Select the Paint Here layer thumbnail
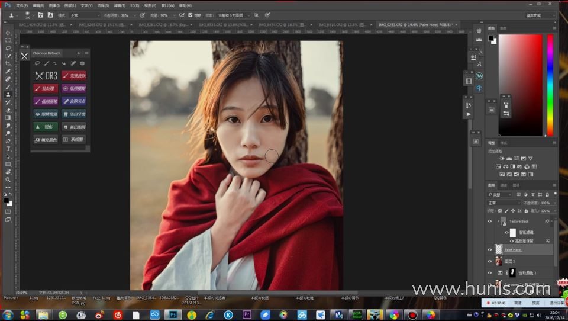Viewport: 568px width, 321px height. 498,249
